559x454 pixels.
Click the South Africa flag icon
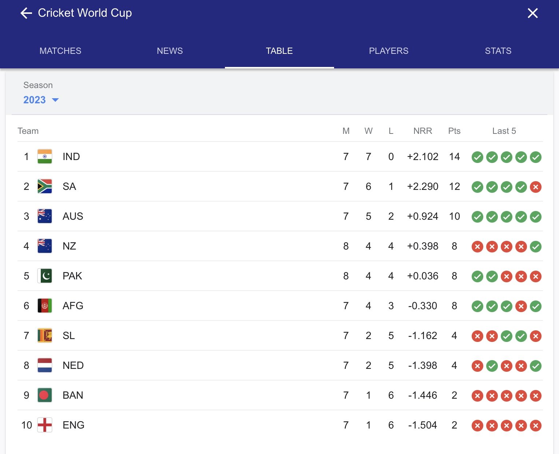(45, 186)
